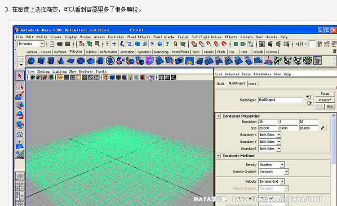Open Attributes menu in Attribute Editor
This screenshot has width=337, height=206.
click(x=262, y=74)
